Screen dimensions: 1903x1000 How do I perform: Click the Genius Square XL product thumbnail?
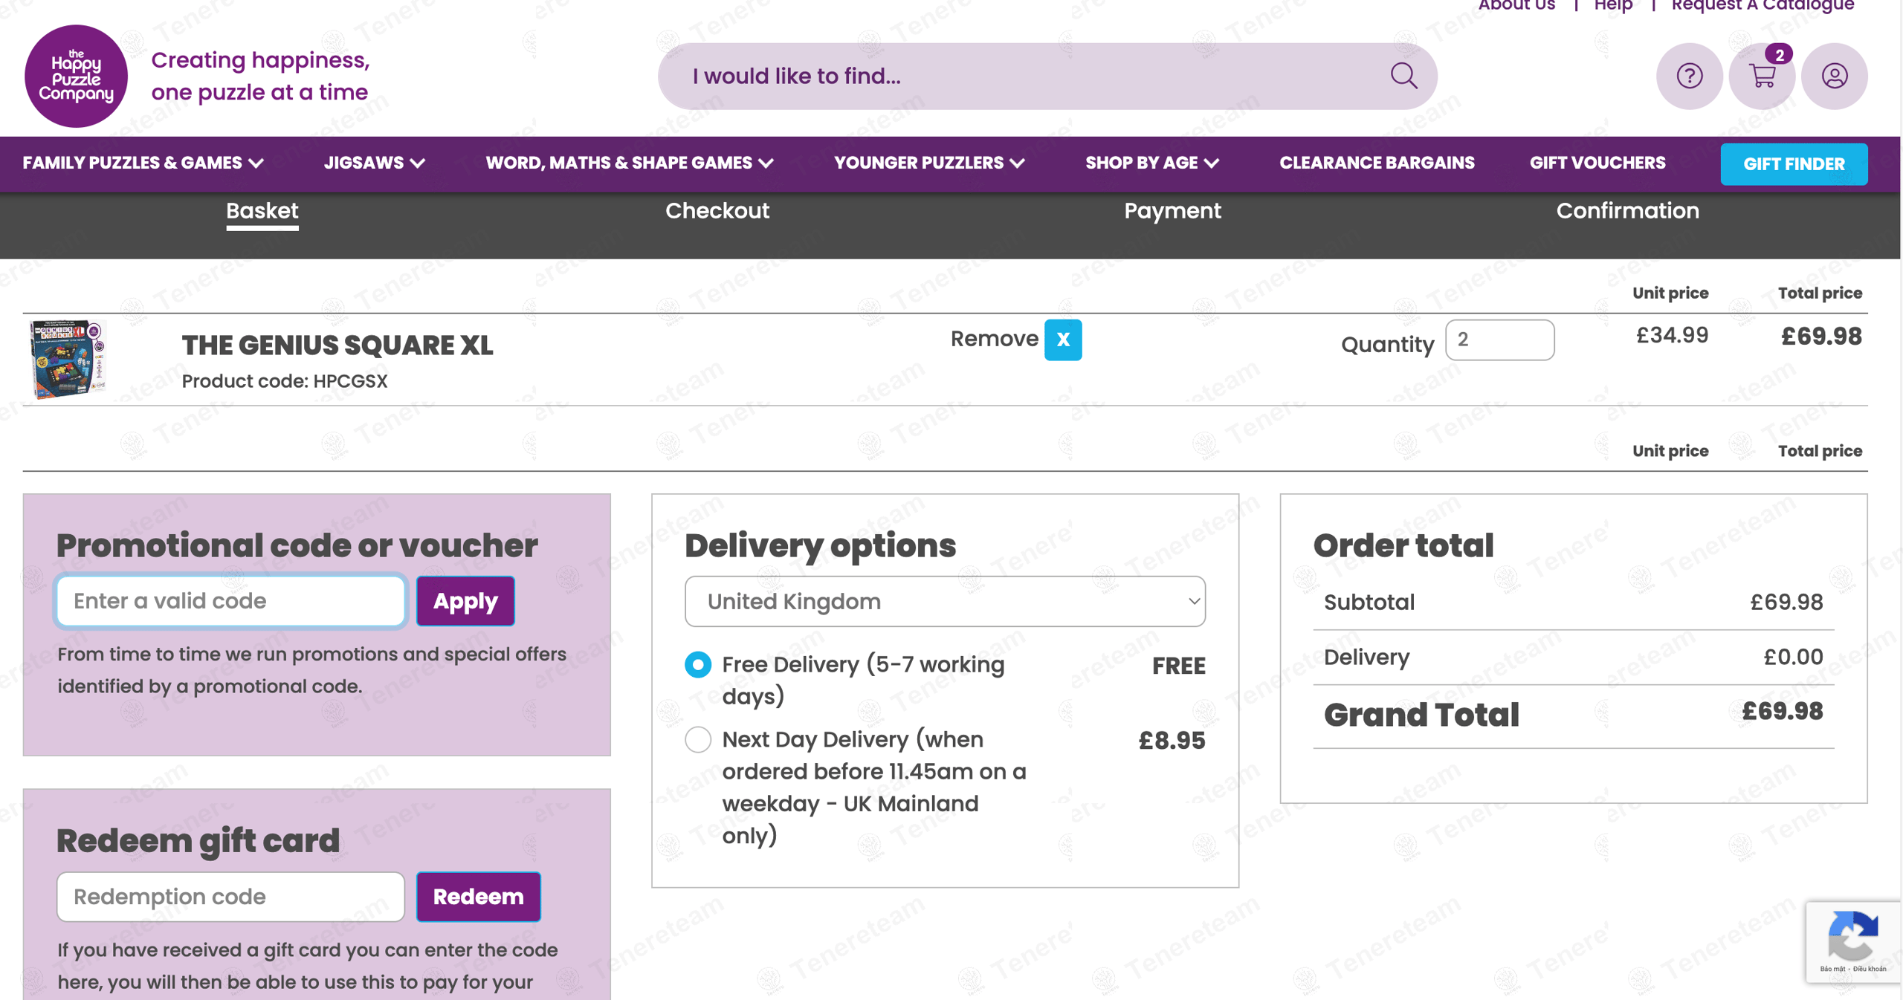[68, 360]
